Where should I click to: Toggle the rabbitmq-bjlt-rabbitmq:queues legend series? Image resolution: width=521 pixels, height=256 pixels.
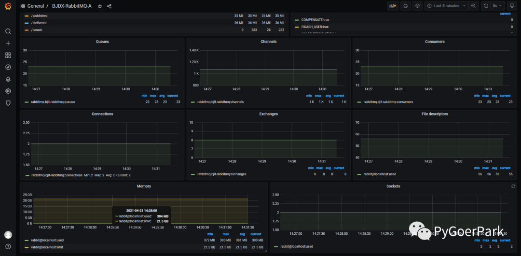click(x=53, y=102)
